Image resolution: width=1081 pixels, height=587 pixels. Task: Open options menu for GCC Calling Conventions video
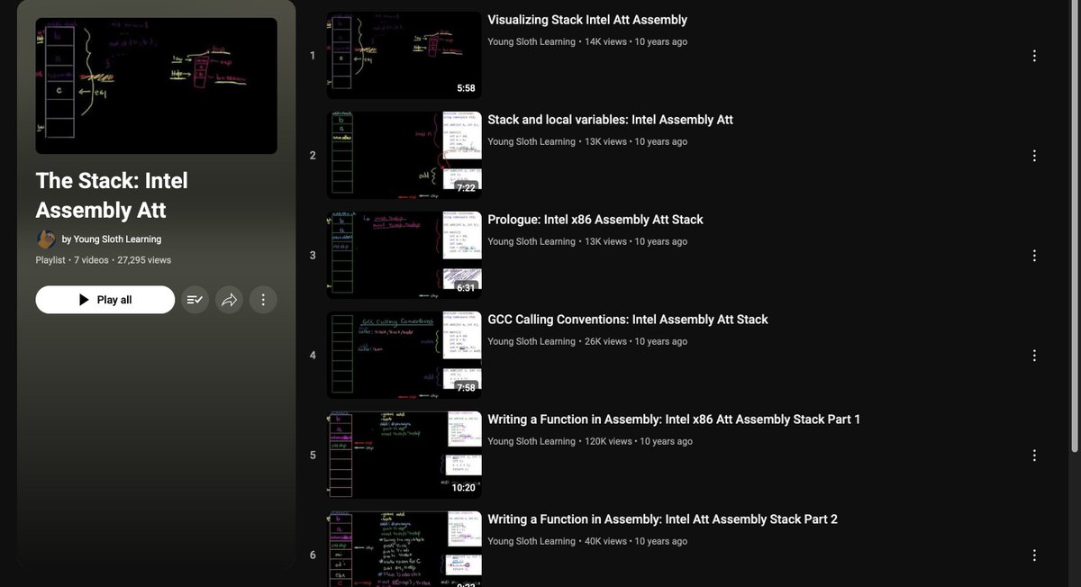(x=1034, y=355)
